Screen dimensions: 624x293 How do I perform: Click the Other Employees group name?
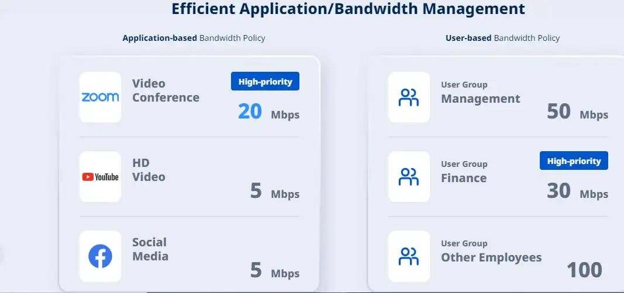point(491,257)
